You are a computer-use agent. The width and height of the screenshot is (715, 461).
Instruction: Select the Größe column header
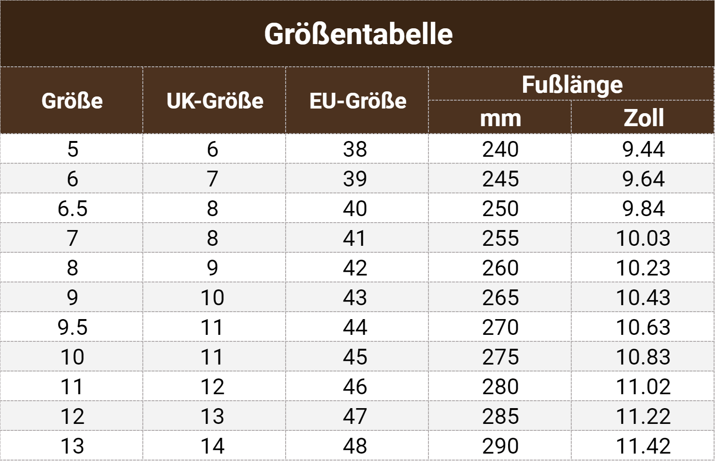pyautogui.click(x=72, y=101)
